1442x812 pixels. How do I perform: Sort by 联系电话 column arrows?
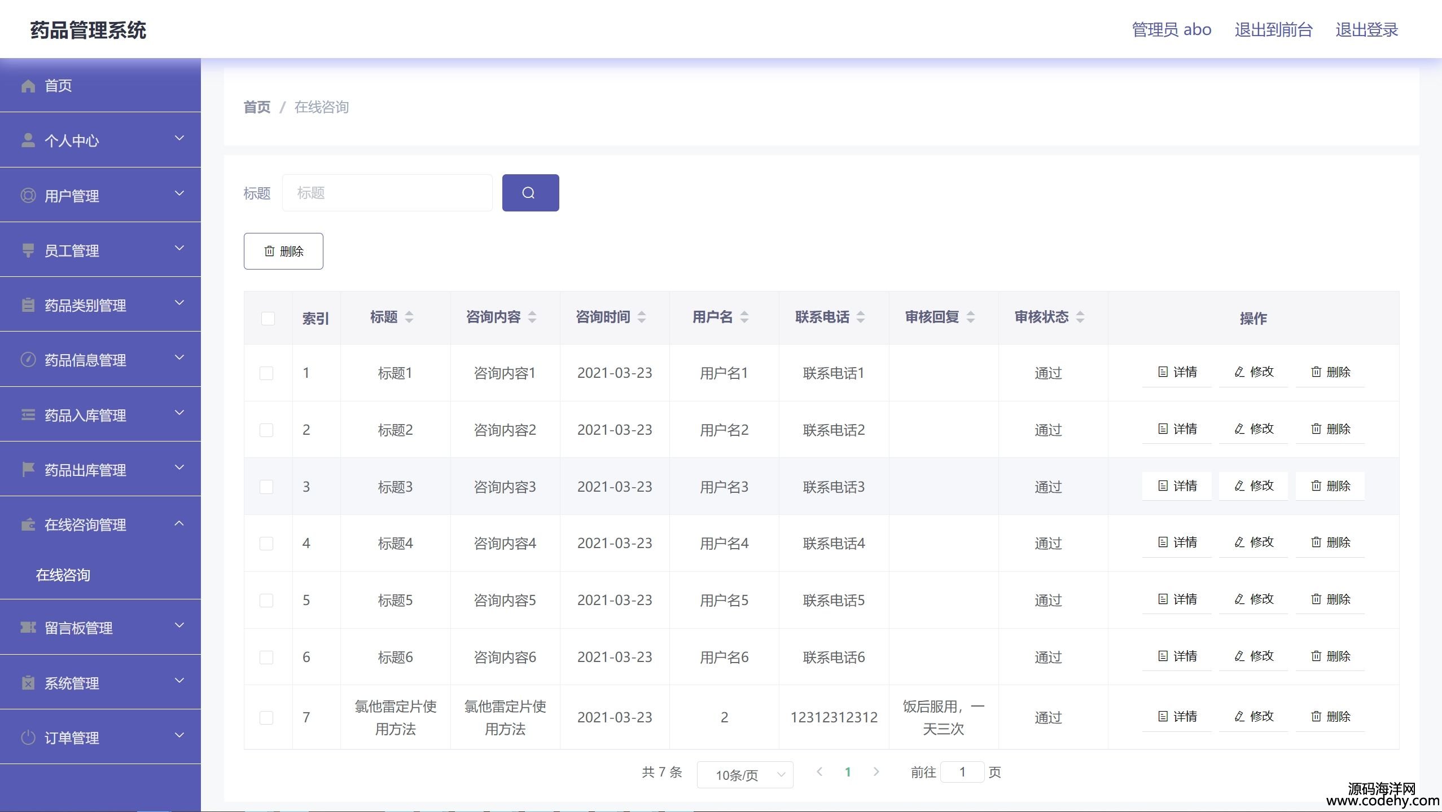861,317
